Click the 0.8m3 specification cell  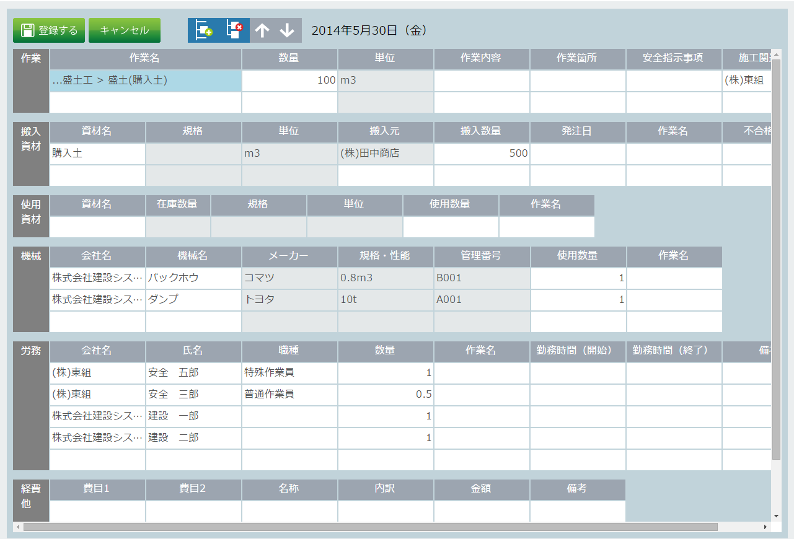(x=386, y=278)
